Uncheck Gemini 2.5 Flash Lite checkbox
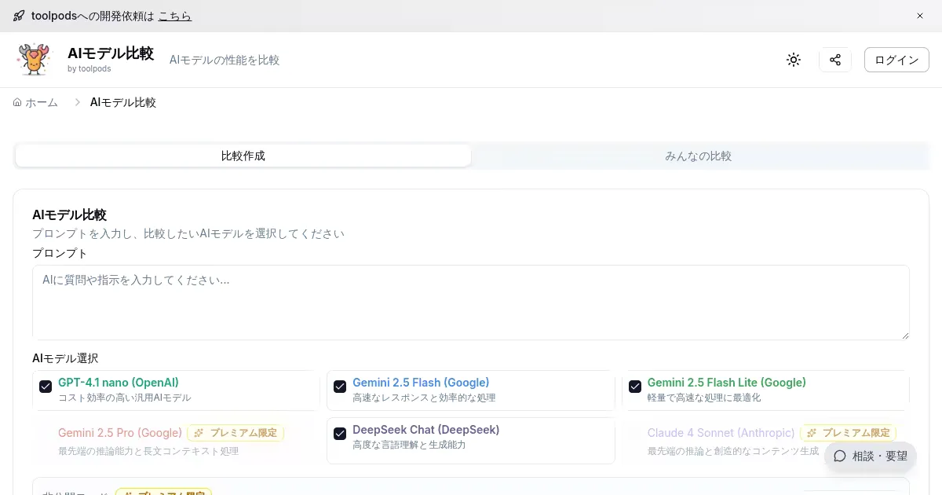Screen dimensions: 942x495 [635, 387]
